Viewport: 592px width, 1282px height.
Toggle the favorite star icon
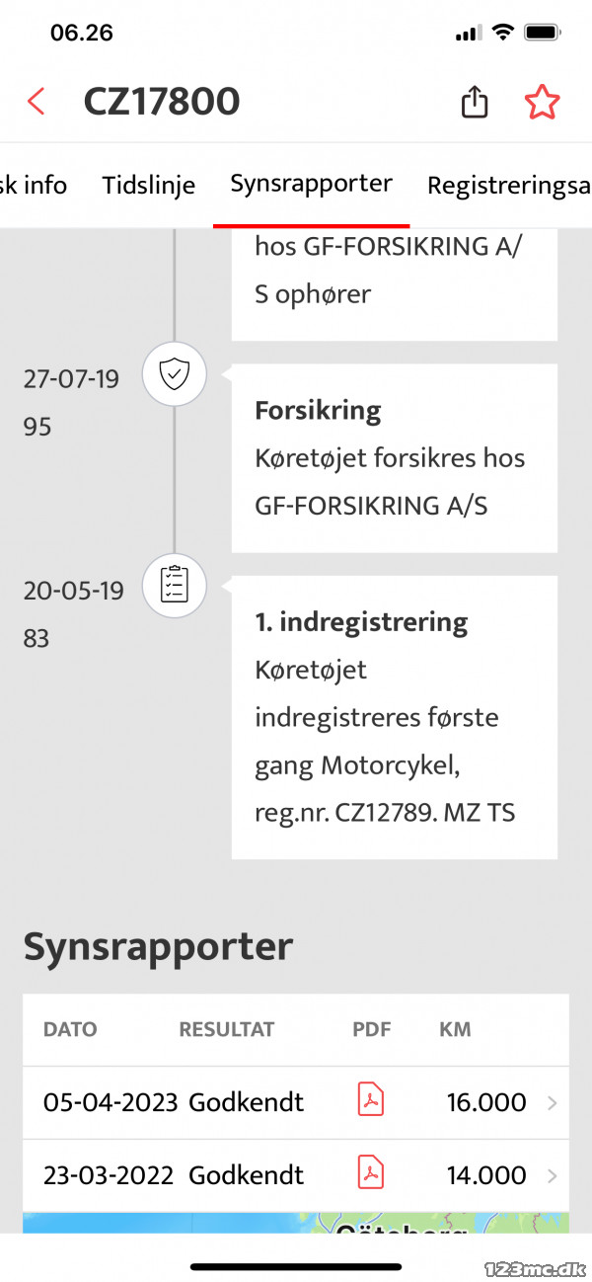(542, 102)
